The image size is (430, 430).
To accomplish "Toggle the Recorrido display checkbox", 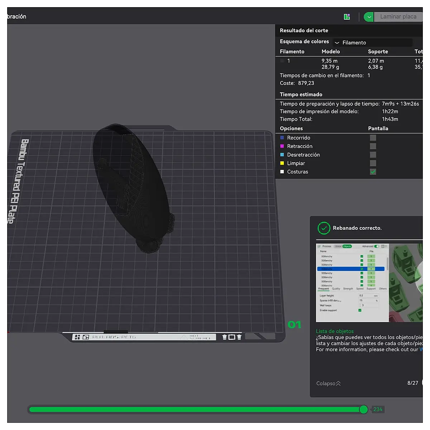I will 373,138.
